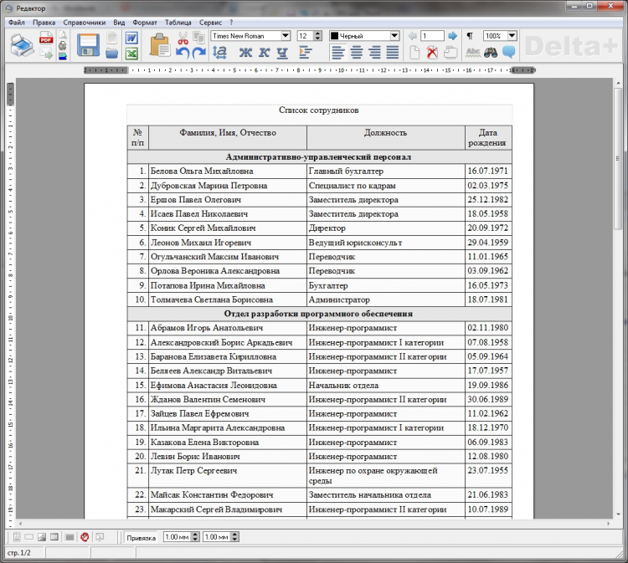
Task: Toggle bold Ж formatting
Action: [245, 53]
